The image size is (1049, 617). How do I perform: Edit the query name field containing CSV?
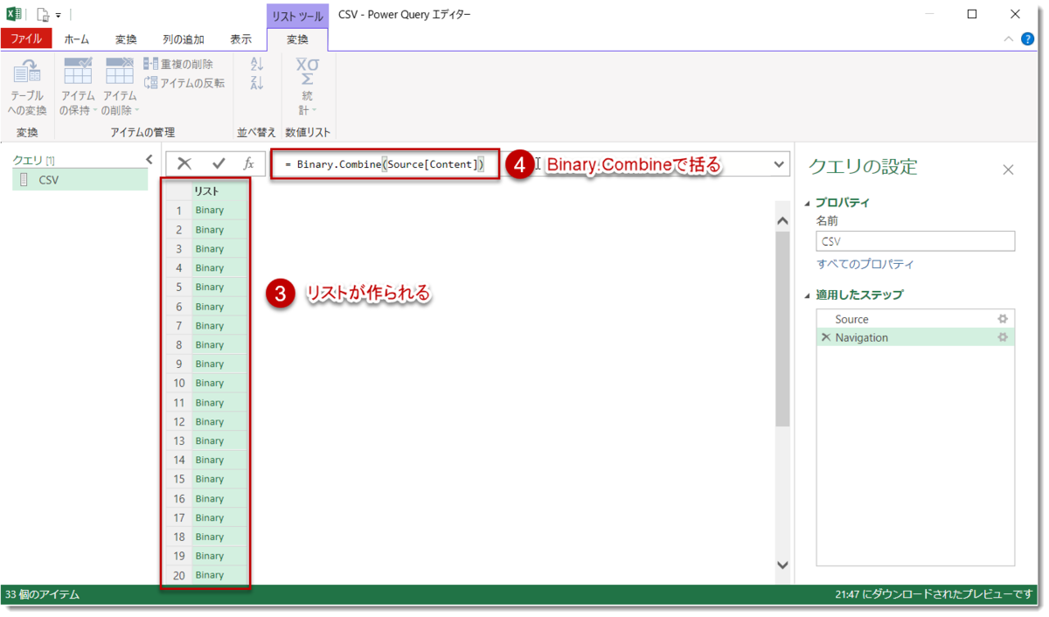point(915,241)
